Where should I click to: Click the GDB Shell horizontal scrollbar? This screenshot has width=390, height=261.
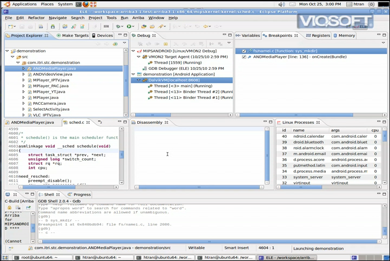pos(210,242)
